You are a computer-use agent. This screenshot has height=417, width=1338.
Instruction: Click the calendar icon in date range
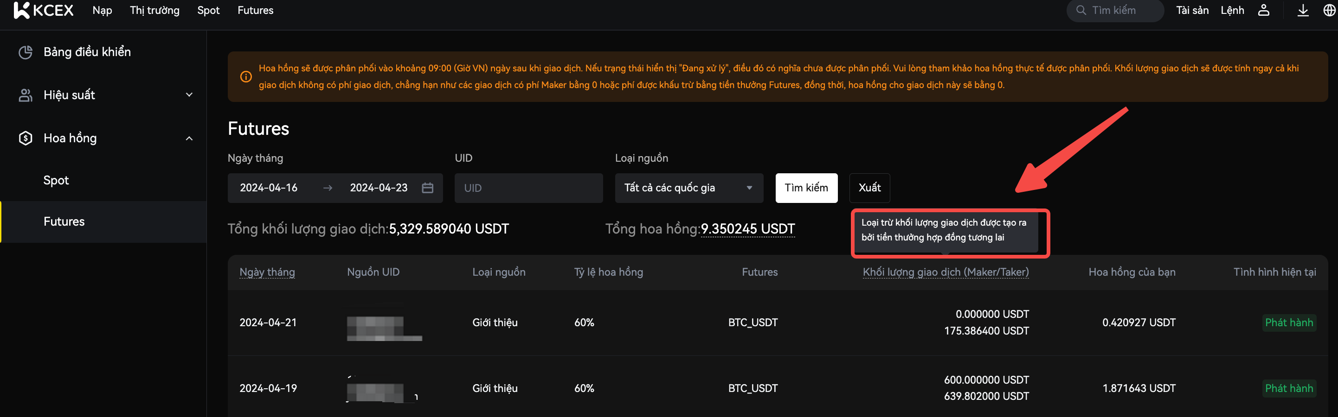427,188
